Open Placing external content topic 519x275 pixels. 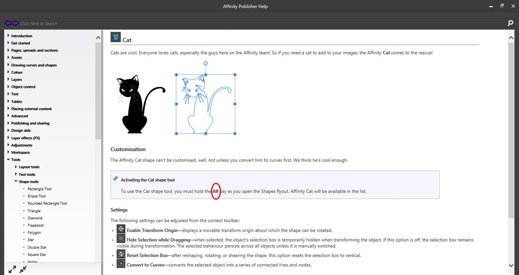click(x=31, y=109)
